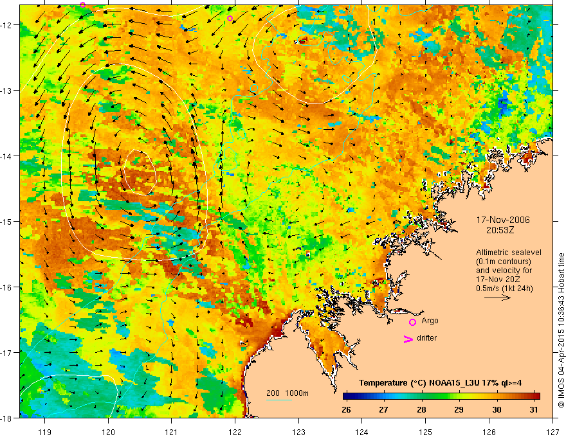Click the '17-Nov 20Z' text line

click(497, 280)
